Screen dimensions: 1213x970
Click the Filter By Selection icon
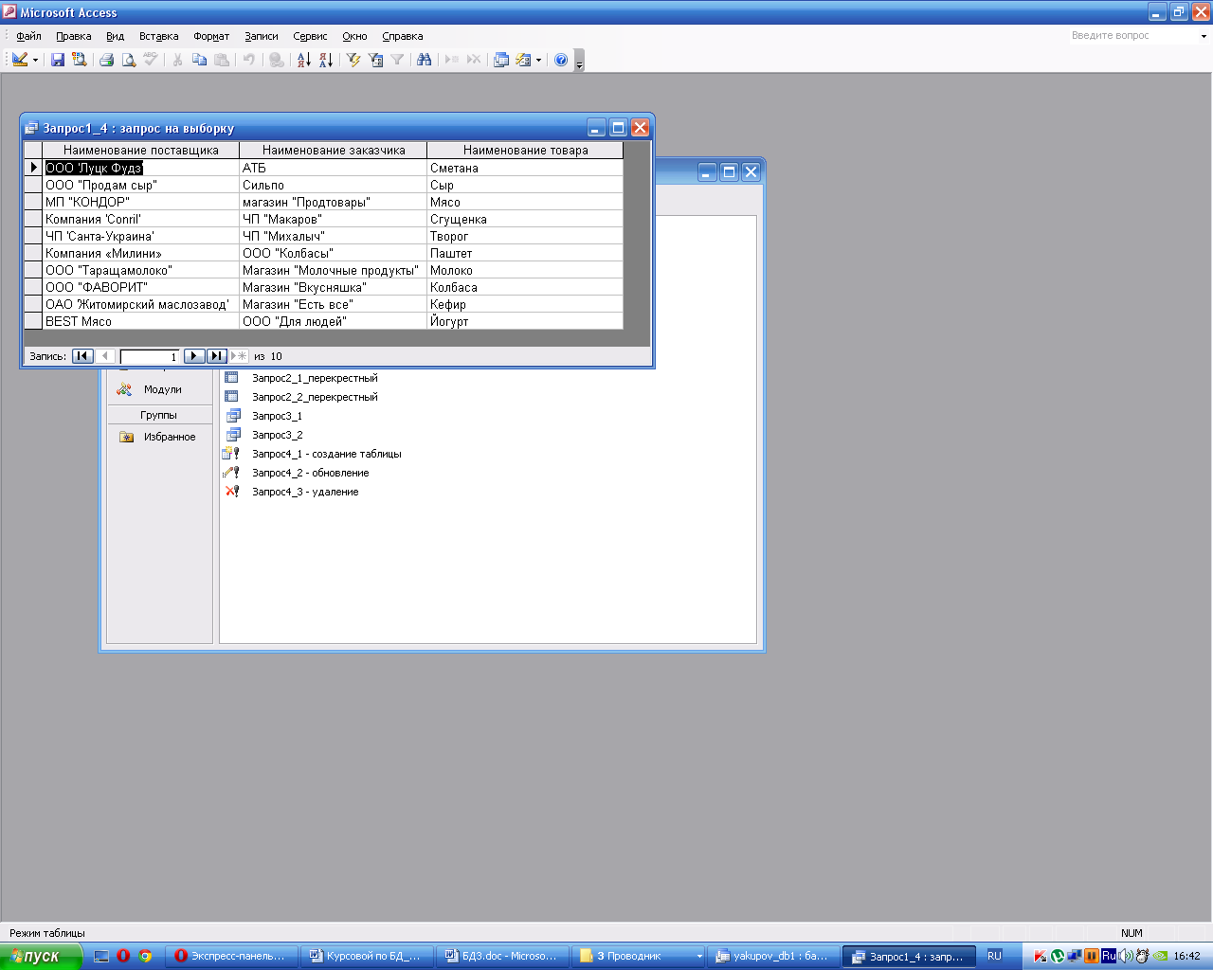353,60
